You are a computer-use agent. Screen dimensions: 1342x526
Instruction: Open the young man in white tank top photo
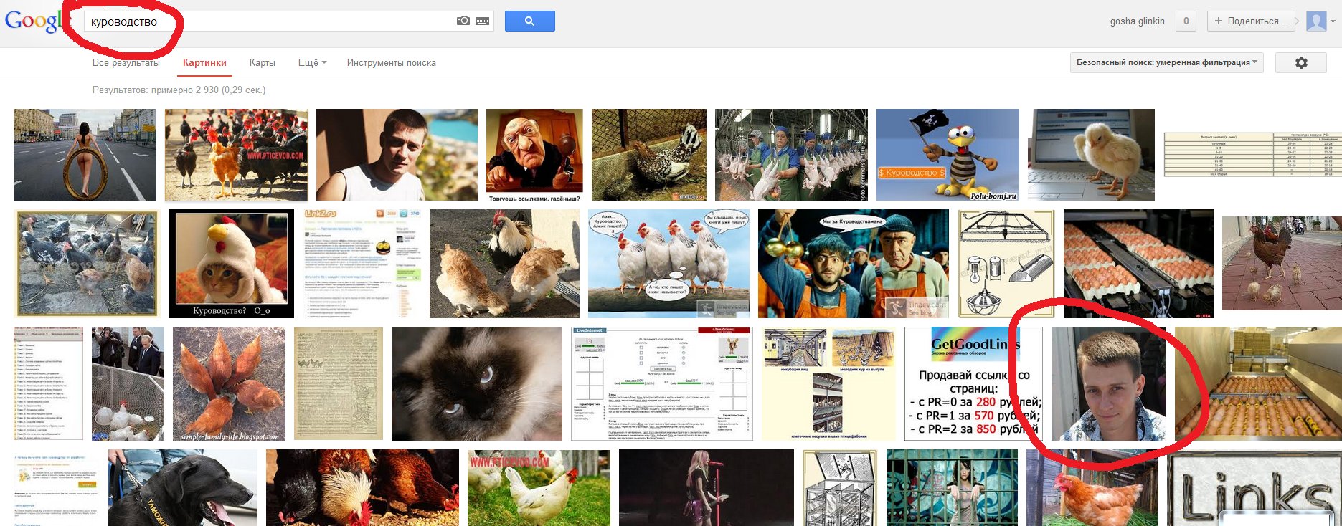(x=397, y=155)
